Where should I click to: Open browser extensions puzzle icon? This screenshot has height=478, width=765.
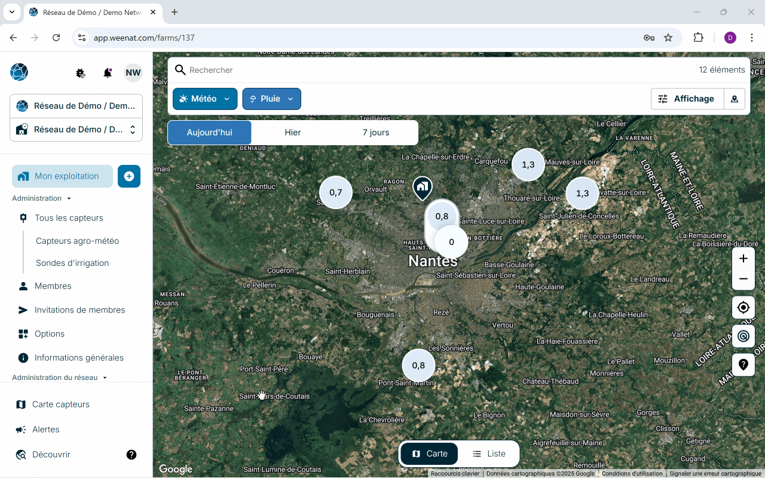tap(698, 38)
